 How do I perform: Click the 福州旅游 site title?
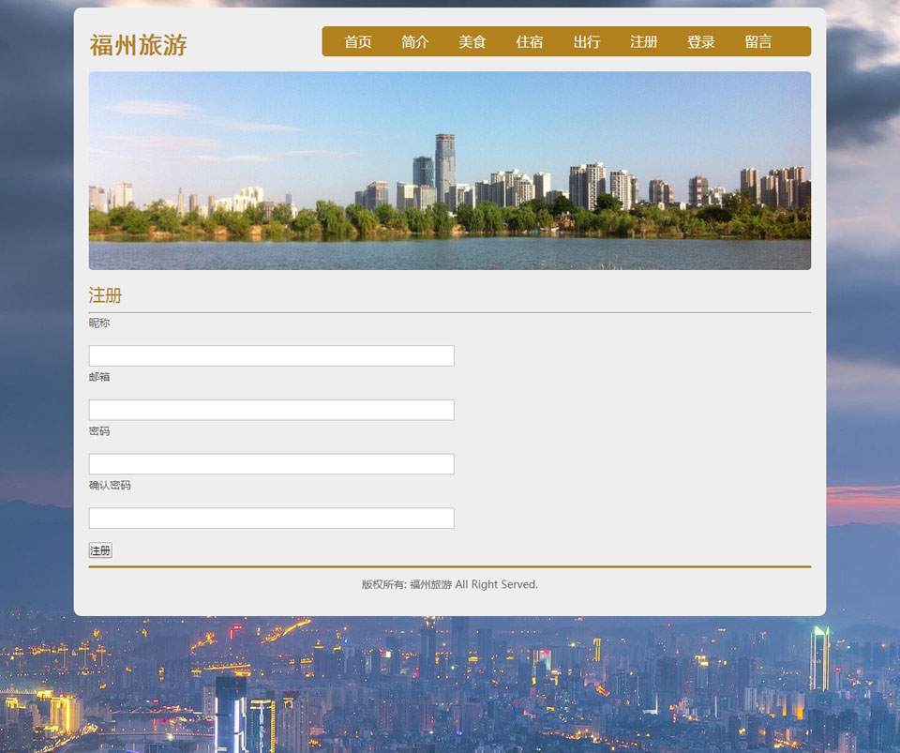[x=138, y=45]
